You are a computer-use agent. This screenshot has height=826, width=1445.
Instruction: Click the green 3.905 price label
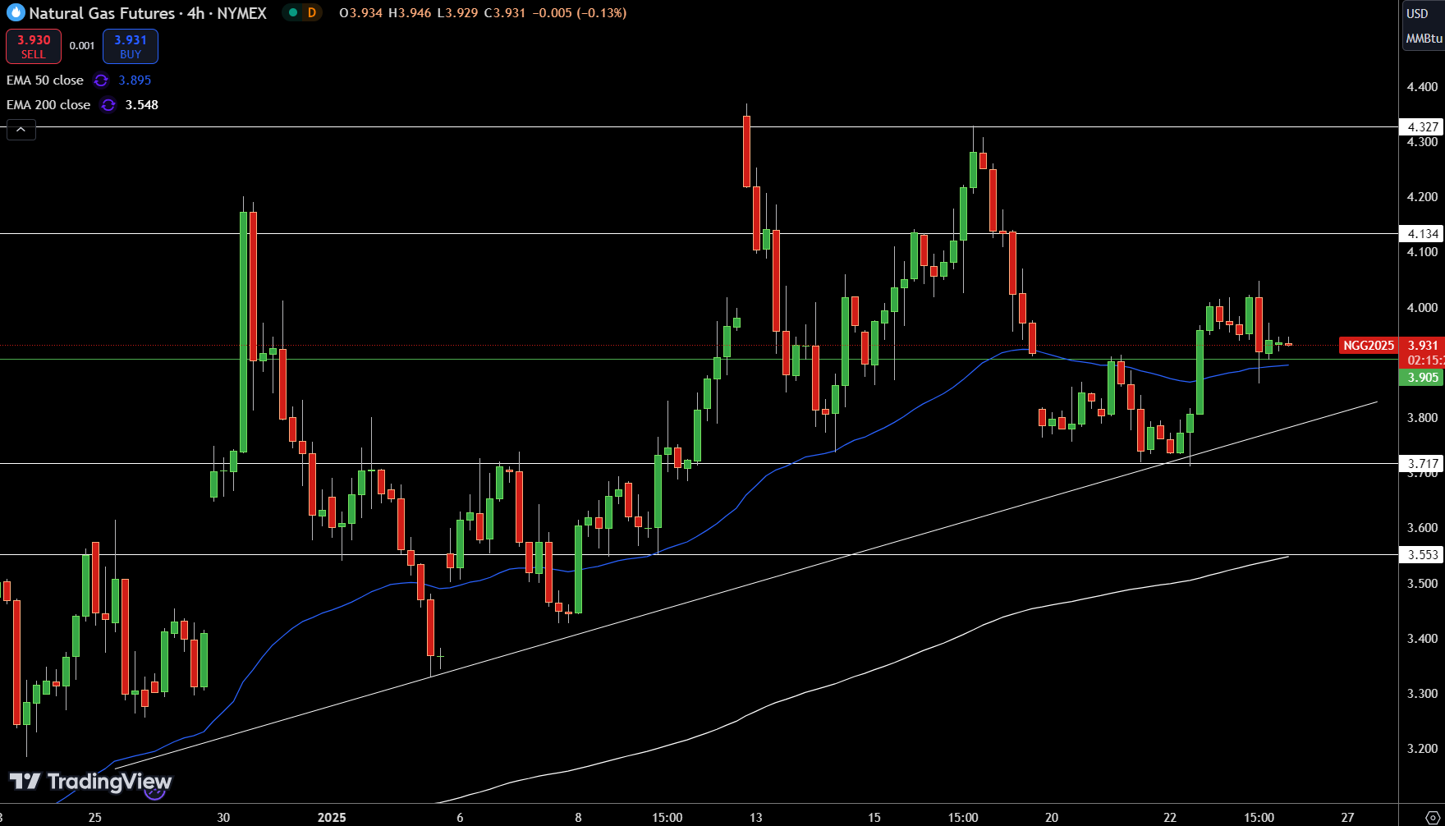(1421, 378)
